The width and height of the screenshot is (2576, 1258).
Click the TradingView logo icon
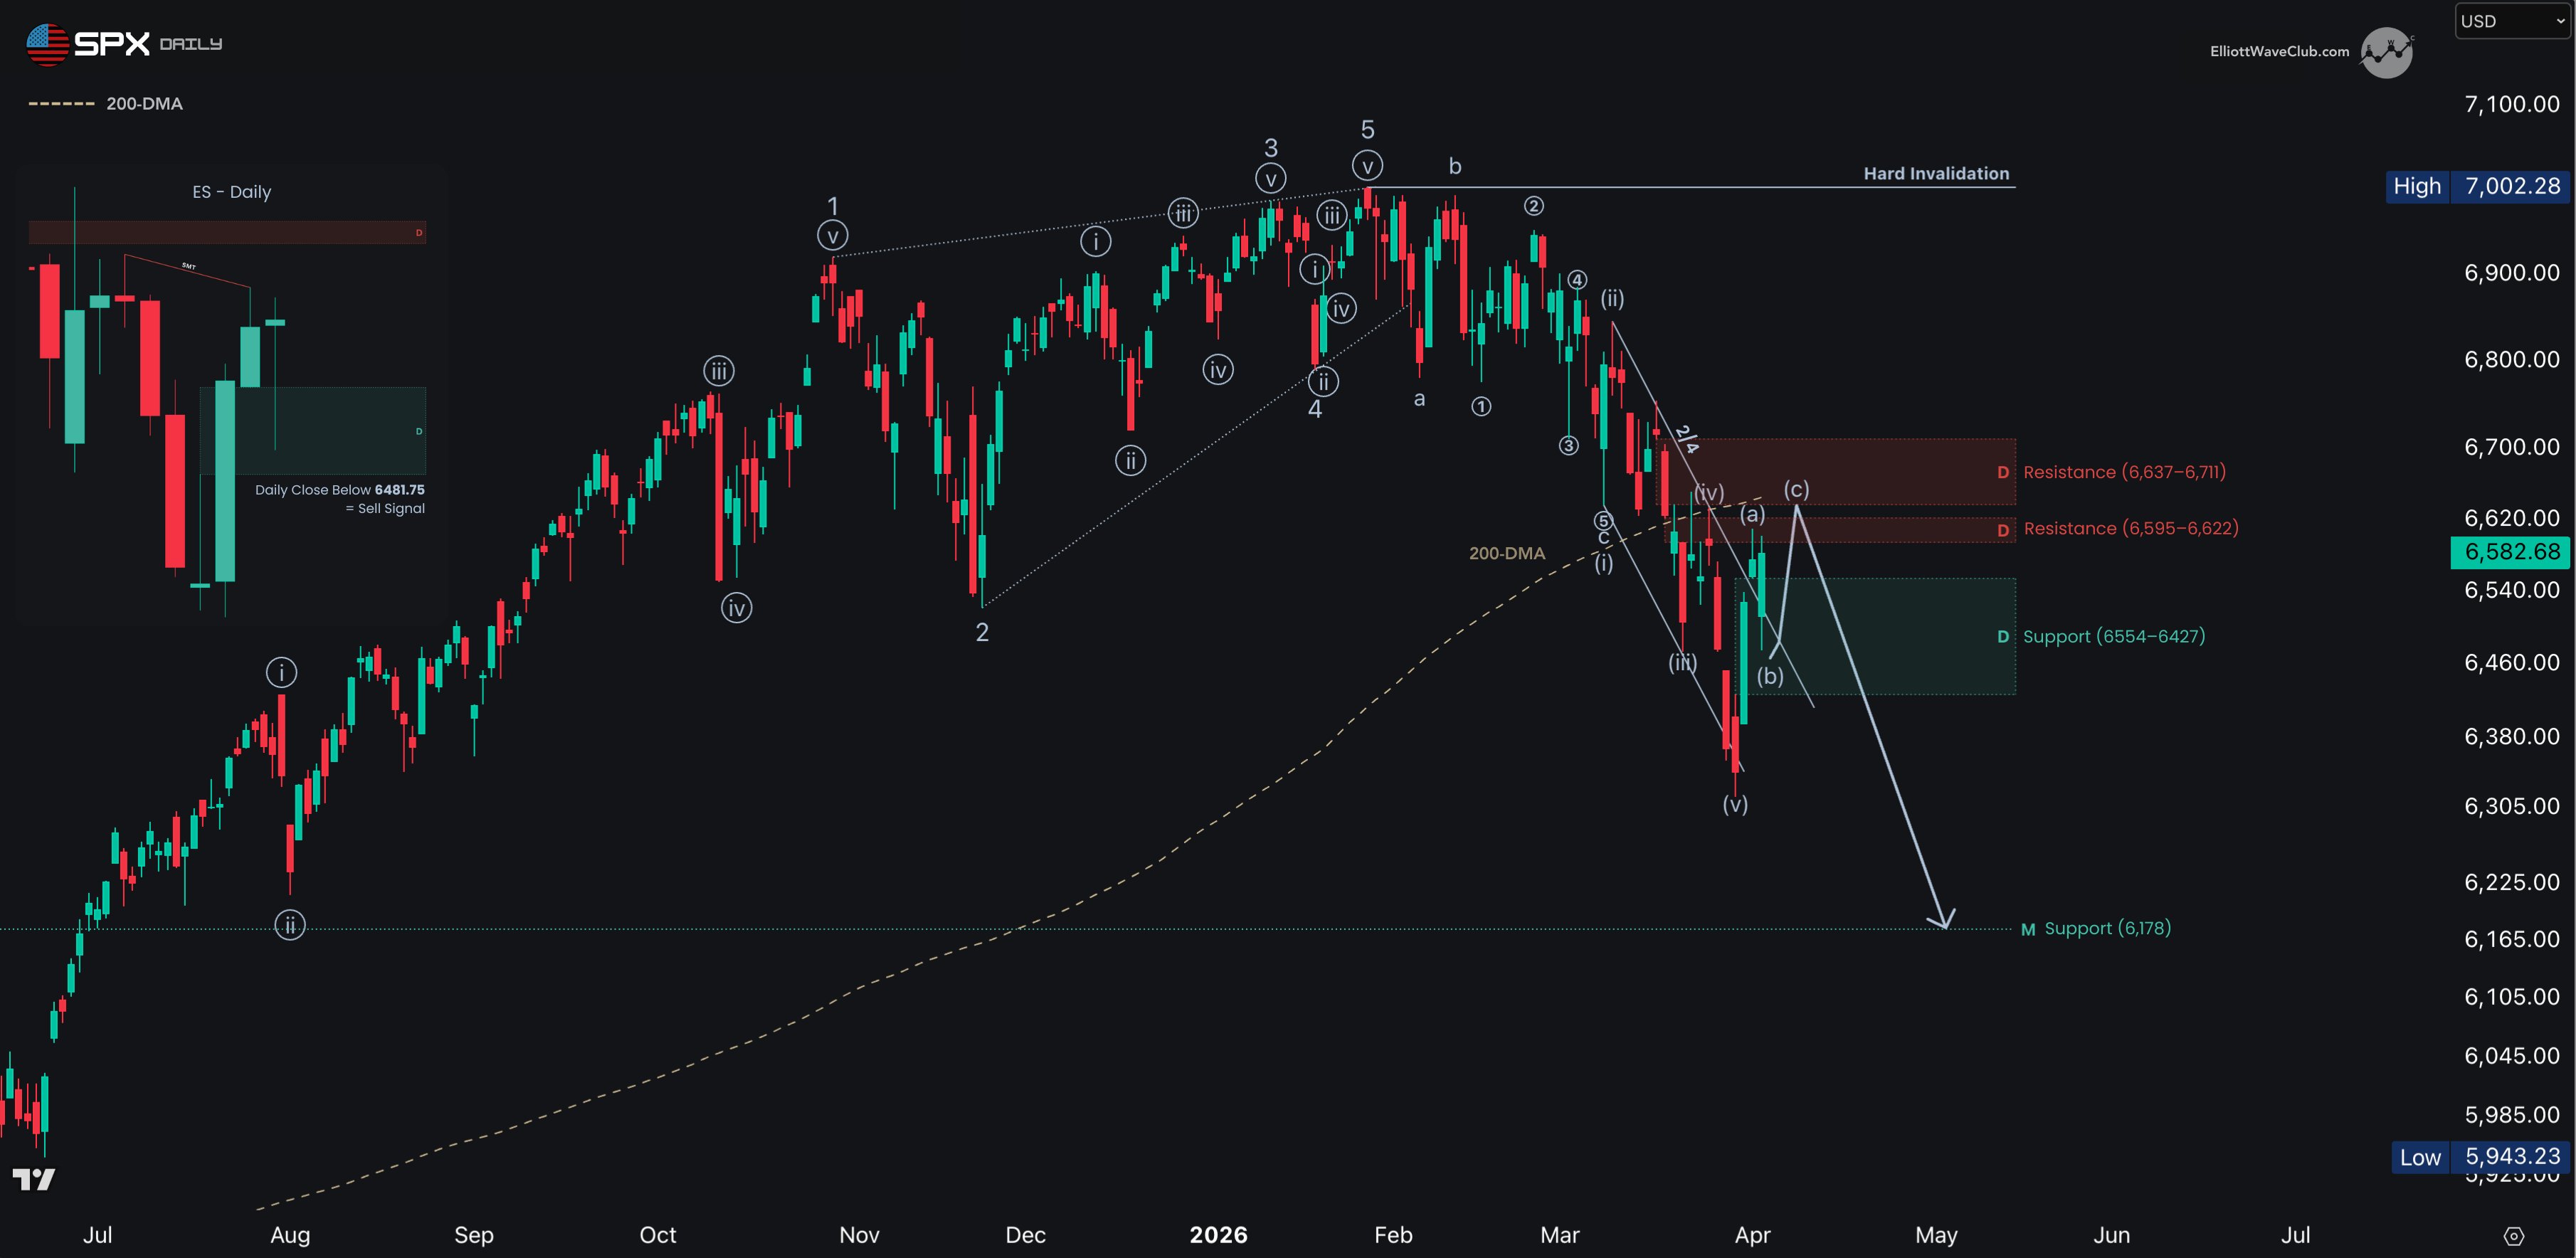[33, 1180]
